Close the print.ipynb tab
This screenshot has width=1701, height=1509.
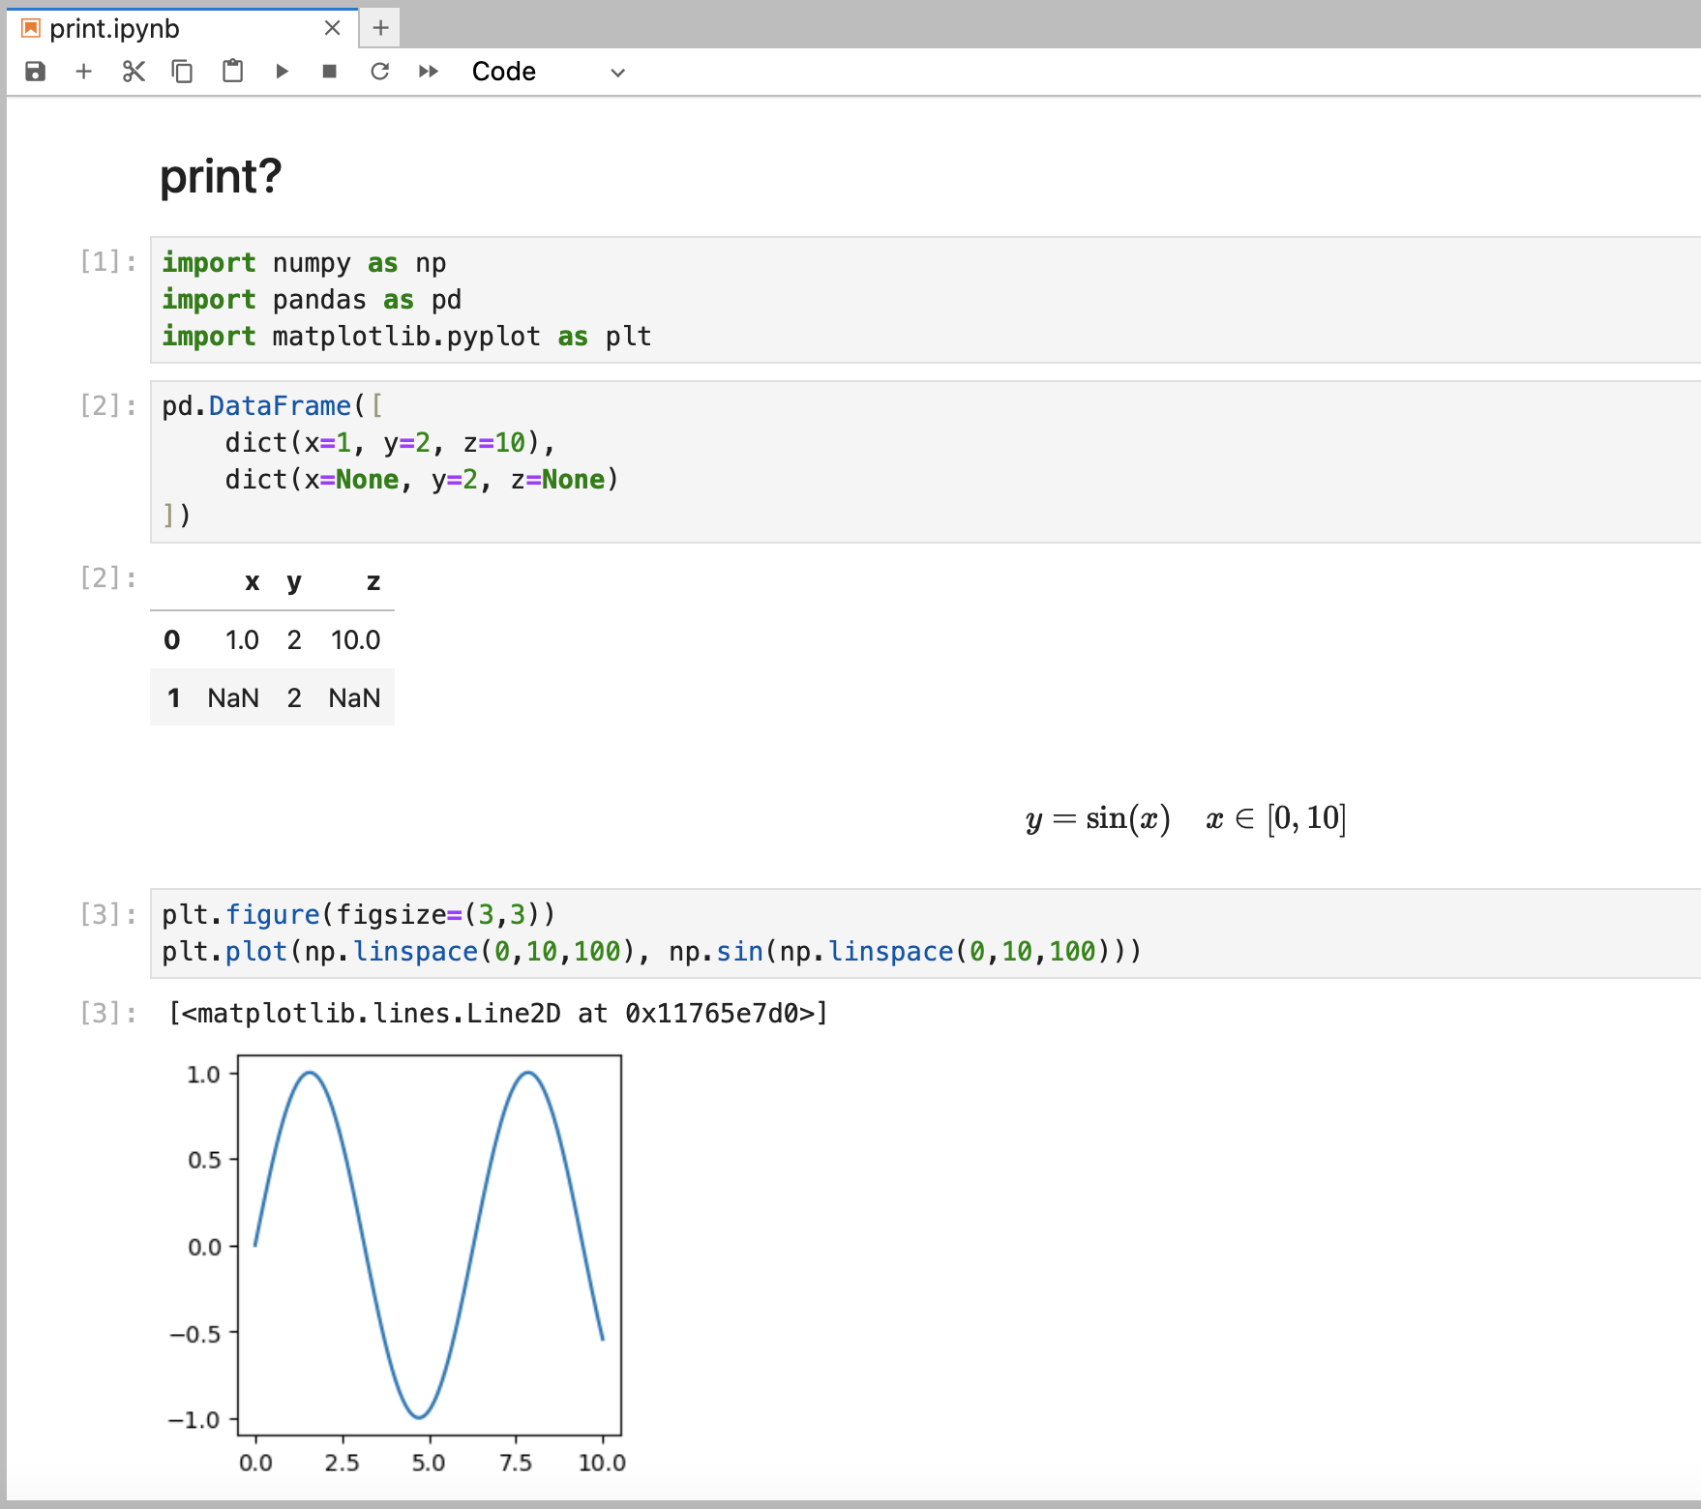point(333,28)
